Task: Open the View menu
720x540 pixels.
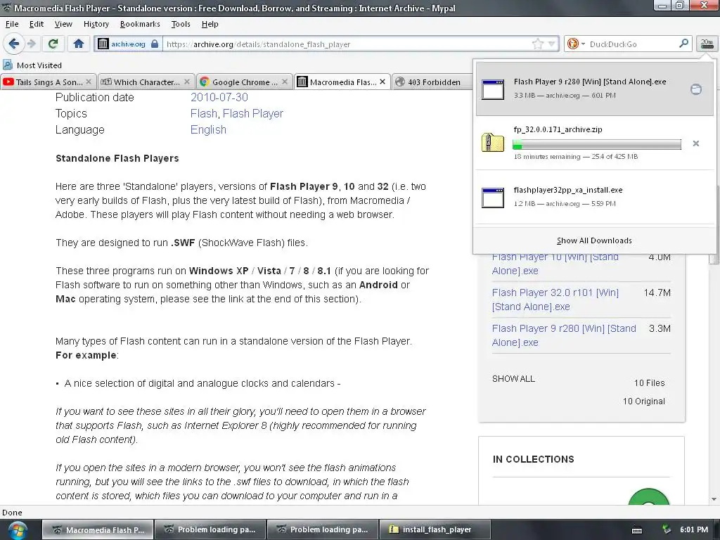Action: click(63, 24)
